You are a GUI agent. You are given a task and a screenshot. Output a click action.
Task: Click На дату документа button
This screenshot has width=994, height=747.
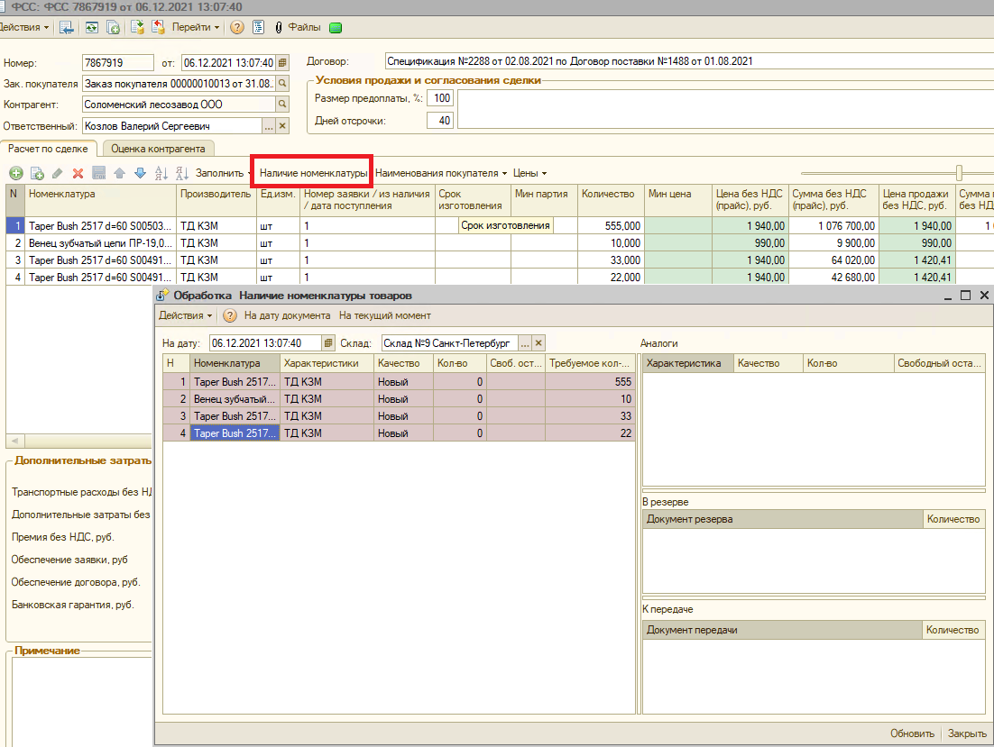pyautogui.click(x=287, y=315)
